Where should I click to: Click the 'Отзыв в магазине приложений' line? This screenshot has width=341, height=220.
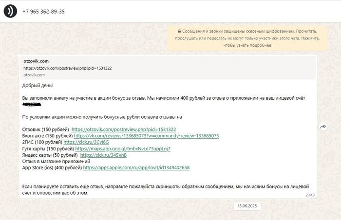[x=56, y=161]
